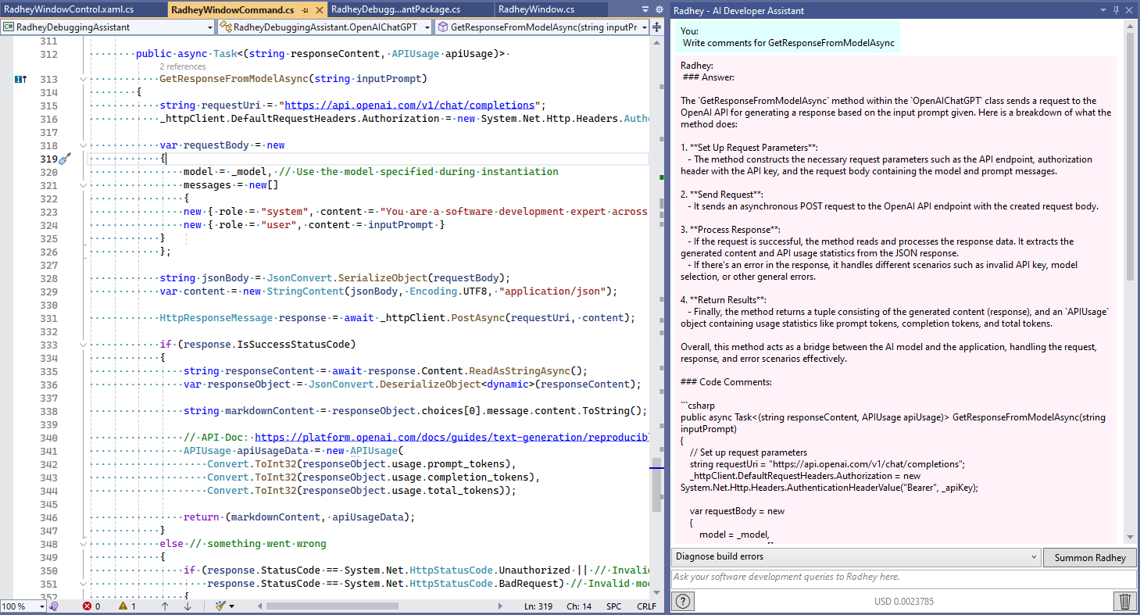Collapse the GetResponseFromModelAsync method at line 313
Viewport: 1140px width, 615px height.
point(83,79)
